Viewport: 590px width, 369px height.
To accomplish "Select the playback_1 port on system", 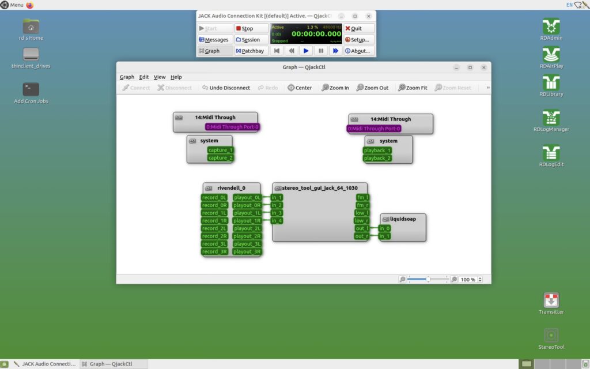I will tap(377, 150).
